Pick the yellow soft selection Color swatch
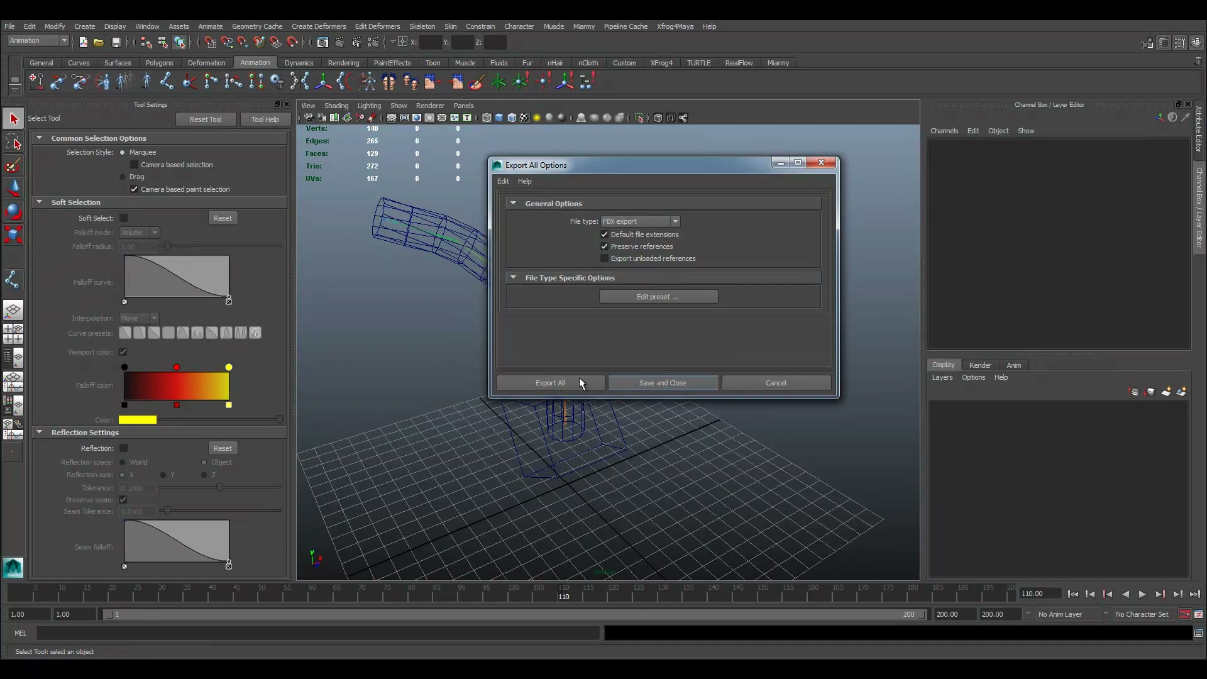The width and height of the screenshot is (1207, 679). coord(138,420)
